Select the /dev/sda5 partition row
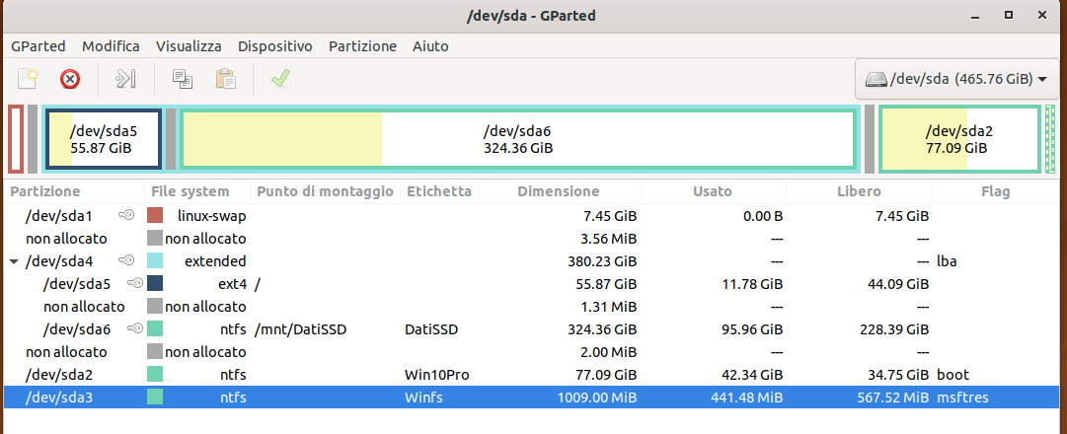 pyautogui.click(x=533, y=284)
